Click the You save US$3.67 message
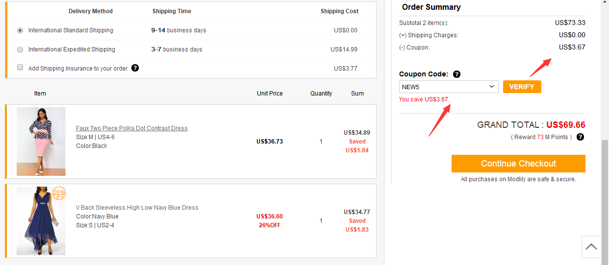Image resolution: width=609 pixels, height=265 pixels. 424,99
